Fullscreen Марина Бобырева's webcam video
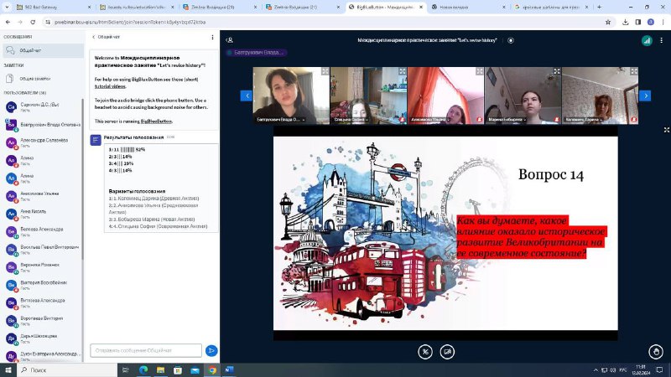The width and height of the screenshot is (671, 377). [x=556, y=71]
